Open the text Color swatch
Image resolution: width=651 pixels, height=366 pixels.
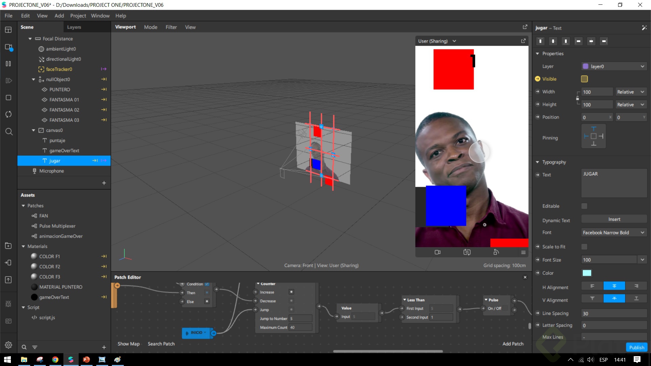point(587,273)
